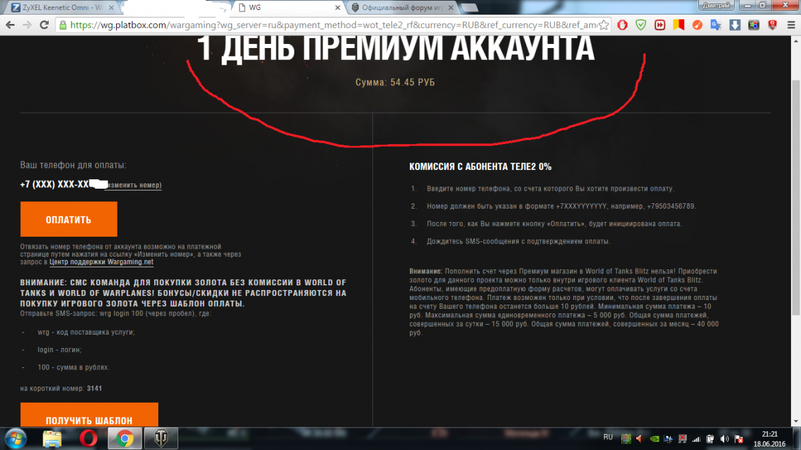Screen dimensions: 801x450
Task: Click the orange speaker tray icon
Action: [638, 439]
